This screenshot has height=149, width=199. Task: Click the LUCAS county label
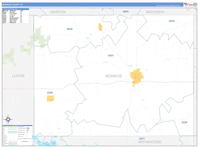pyautogui.click(x=18, y=76)
